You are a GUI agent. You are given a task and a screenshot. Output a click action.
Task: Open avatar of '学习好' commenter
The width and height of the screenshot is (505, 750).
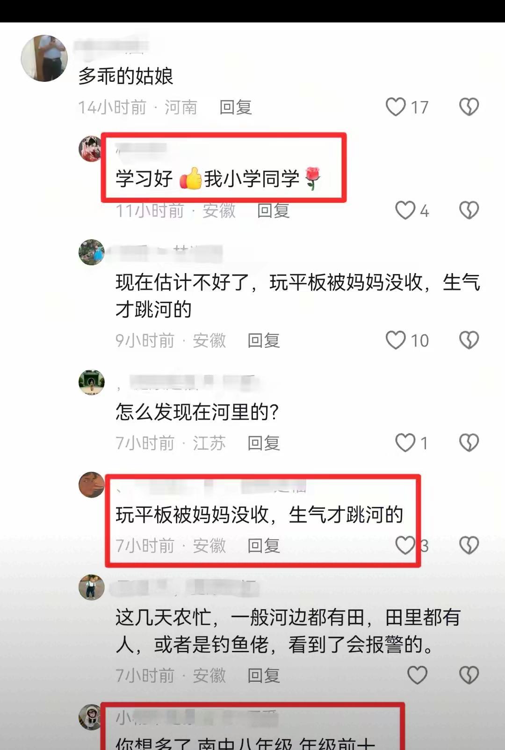91,149
